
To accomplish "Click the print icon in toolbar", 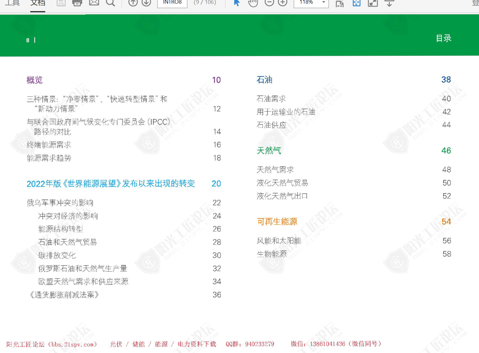I will (77, 3).
